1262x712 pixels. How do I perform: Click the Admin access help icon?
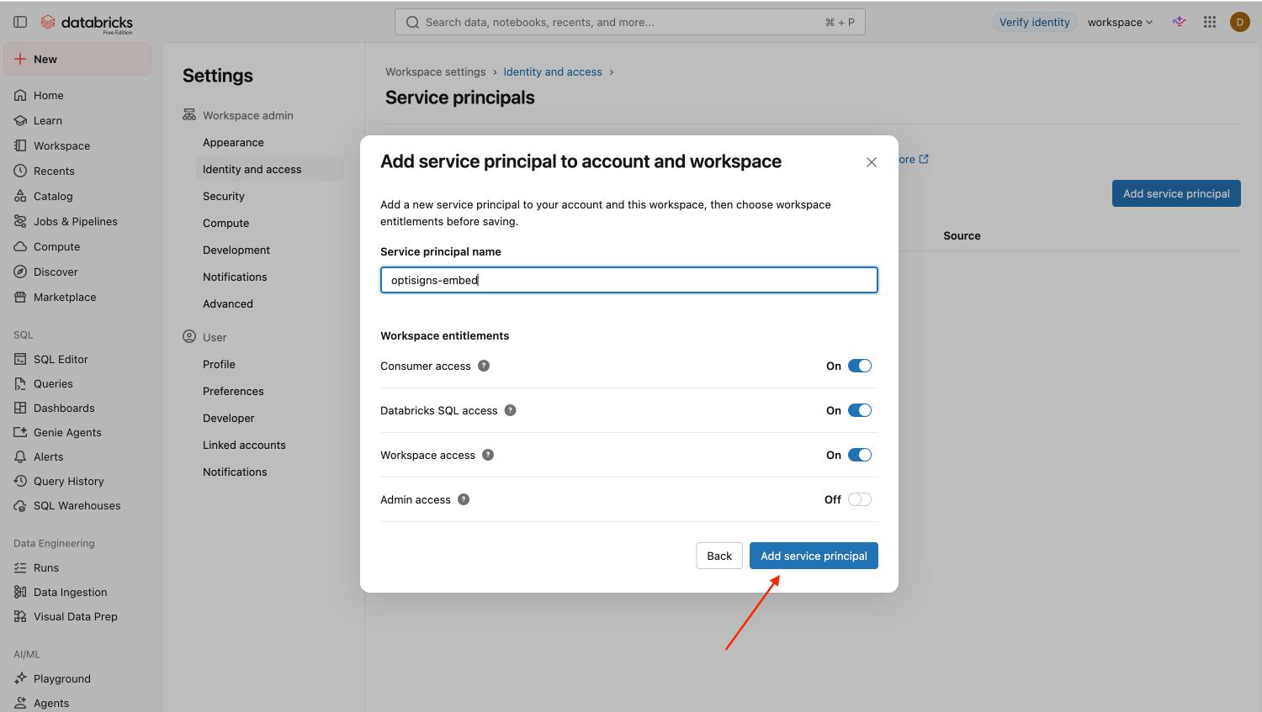click(464, 499)
